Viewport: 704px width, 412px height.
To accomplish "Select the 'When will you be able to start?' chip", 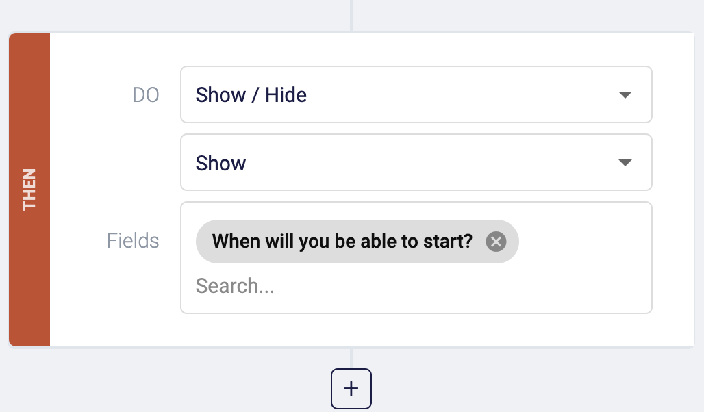I will [342, 241].
